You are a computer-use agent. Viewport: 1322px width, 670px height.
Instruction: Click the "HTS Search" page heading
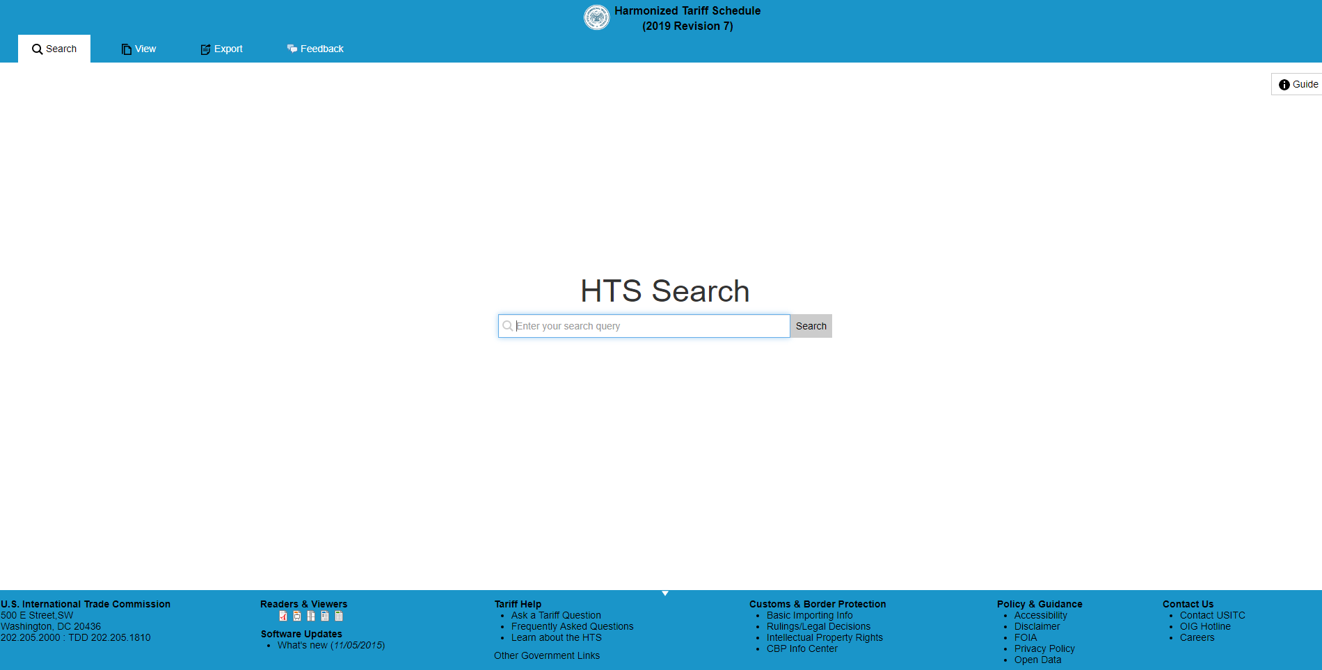click(665, 291)
